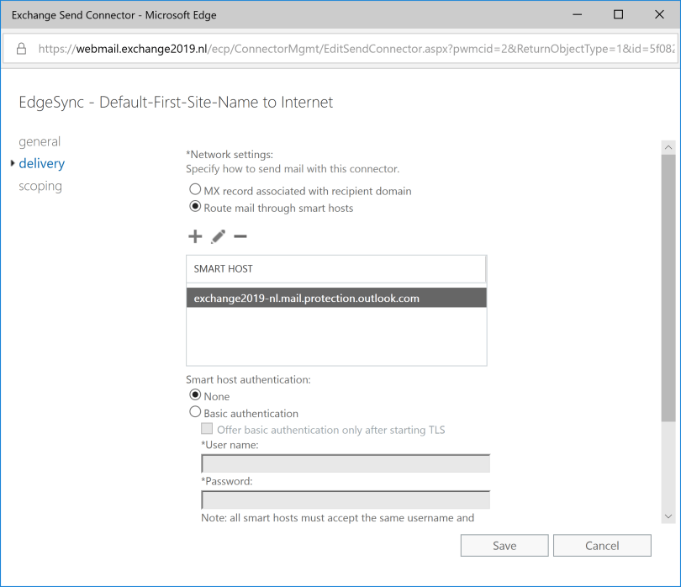This screenshot has width=681, height=587.
Task: Click the remove smart host minus icon
Action: coord(240,237)
